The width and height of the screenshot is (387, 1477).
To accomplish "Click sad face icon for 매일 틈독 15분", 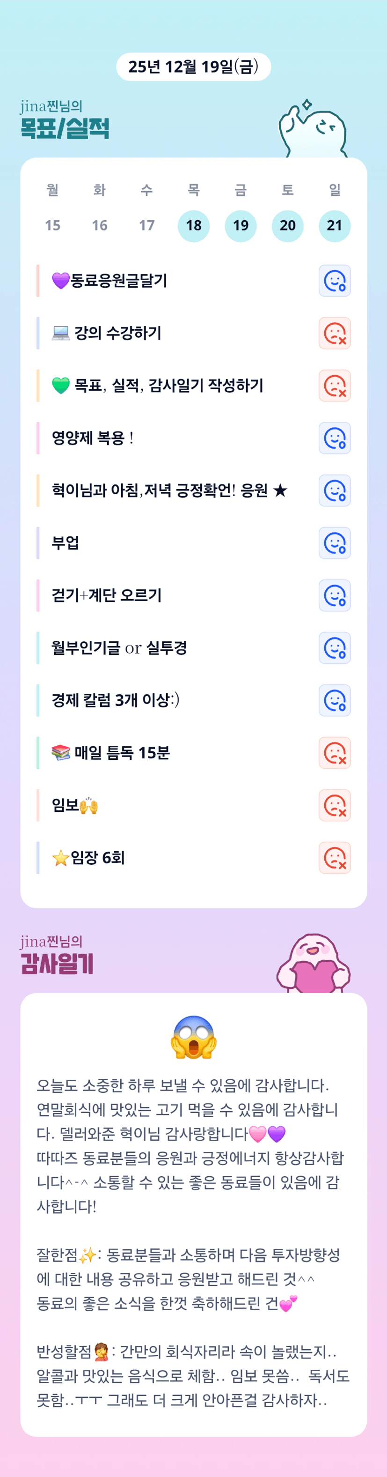I will point(334,753).
